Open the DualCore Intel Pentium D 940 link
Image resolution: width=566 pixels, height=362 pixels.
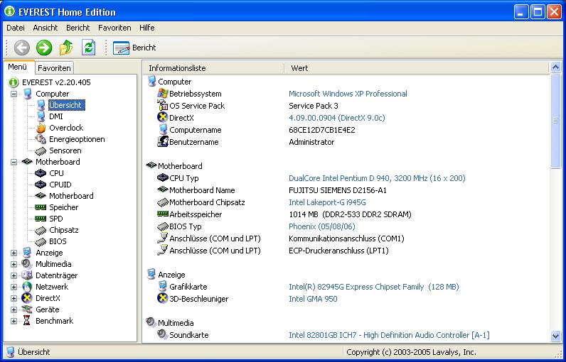[377, 178]
